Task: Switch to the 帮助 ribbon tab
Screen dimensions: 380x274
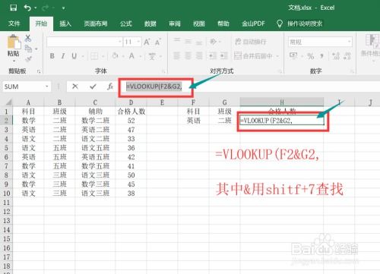Action: [x=223, y=24]
